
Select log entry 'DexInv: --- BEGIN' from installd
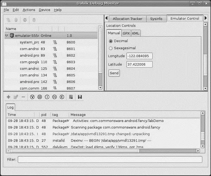(103, 141)
